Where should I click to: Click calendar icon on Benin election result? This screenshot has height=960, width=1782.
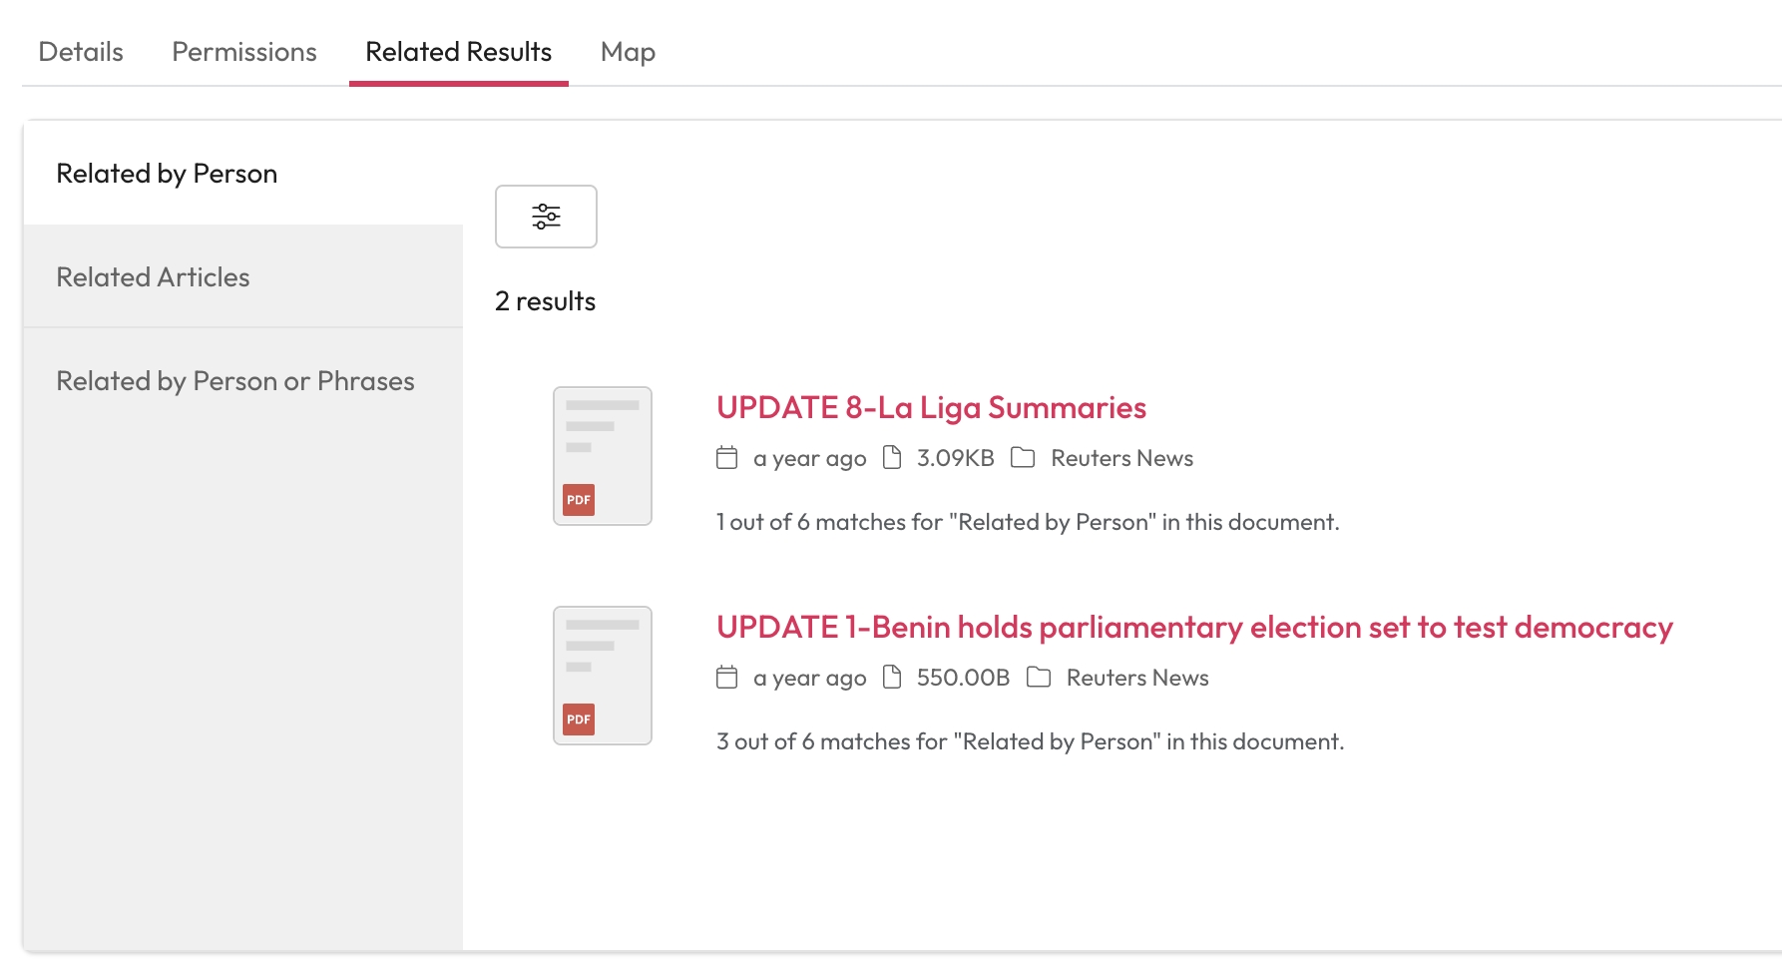tap(727, 678)
